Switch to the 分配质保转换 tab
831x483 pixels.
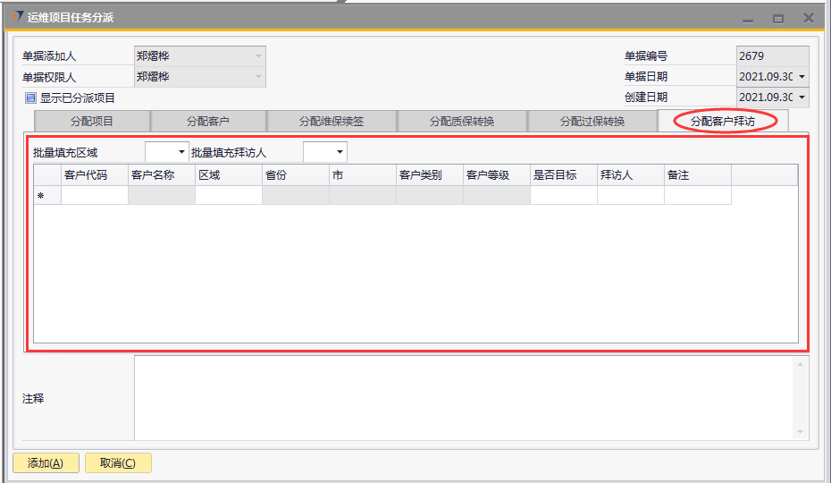pyautogui.click(x=462, y=122)
